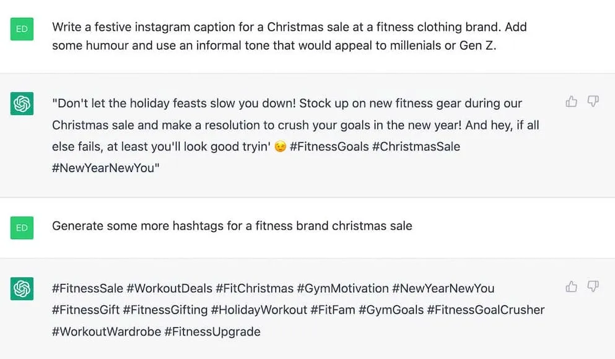Click thumbs up on the Christmas caption response
Image resolution: width=615 pixels, height=359 pixels.
[x=571, y=102]
